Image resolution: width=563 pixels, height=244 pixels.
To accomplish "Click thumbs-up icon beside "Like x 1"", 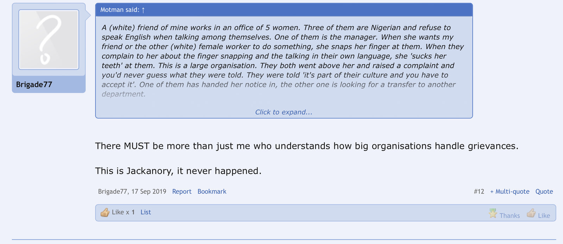I will pyautogui.click(x=105, y=212).
